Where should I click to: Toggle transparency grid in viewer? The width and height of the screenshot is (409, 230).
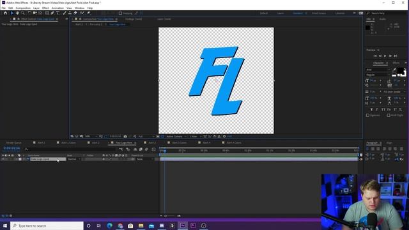162,136
